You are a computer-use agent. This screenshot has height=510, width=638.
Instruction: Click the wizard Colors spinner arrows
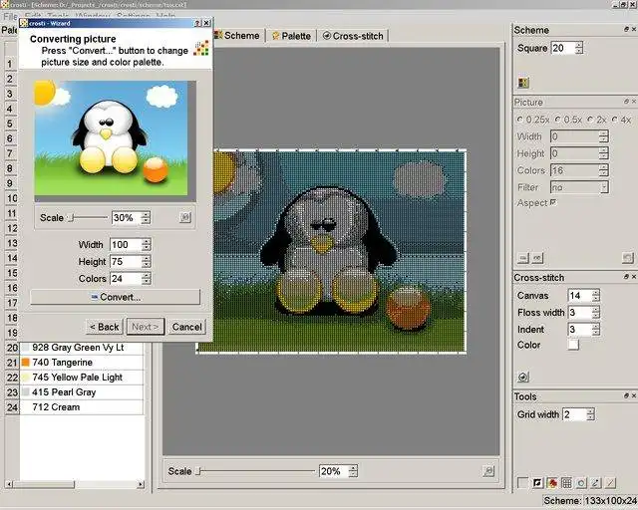click(x=147, y=278)
